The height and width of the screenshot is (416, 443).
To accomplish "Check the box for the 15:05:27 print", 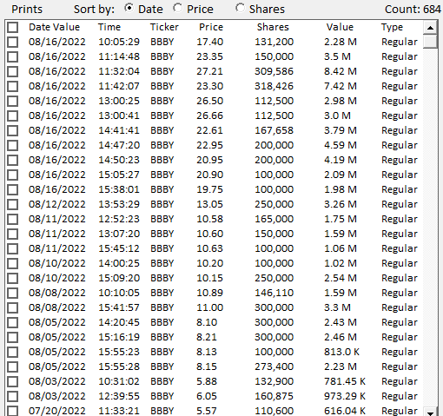I will pyautogui.click(x=13, y=175).
